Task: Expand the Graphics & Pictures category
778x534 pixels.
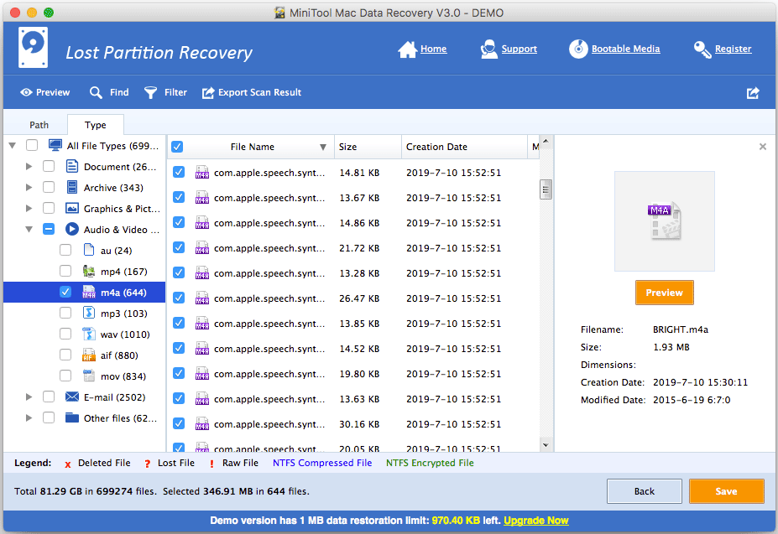Action: (29, 208)
